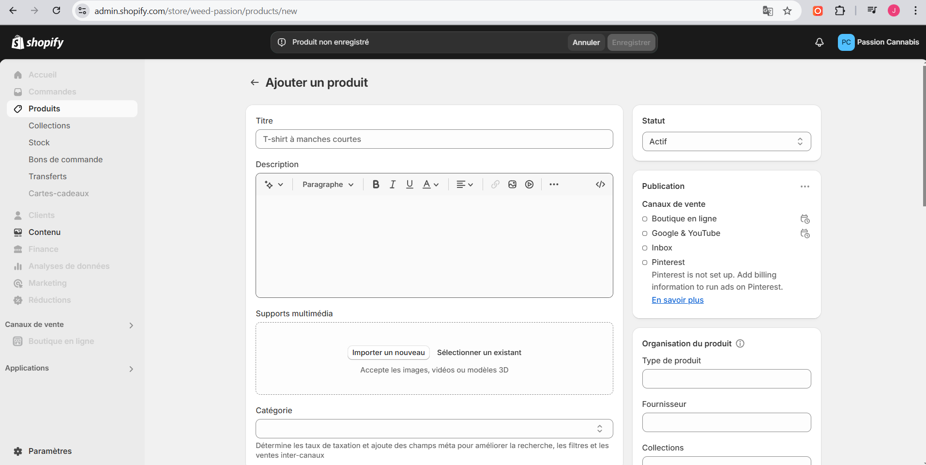926x465 pixels.
Task: Open the Statut dropdown showing Actif
Action: click(x=726, y=141)
